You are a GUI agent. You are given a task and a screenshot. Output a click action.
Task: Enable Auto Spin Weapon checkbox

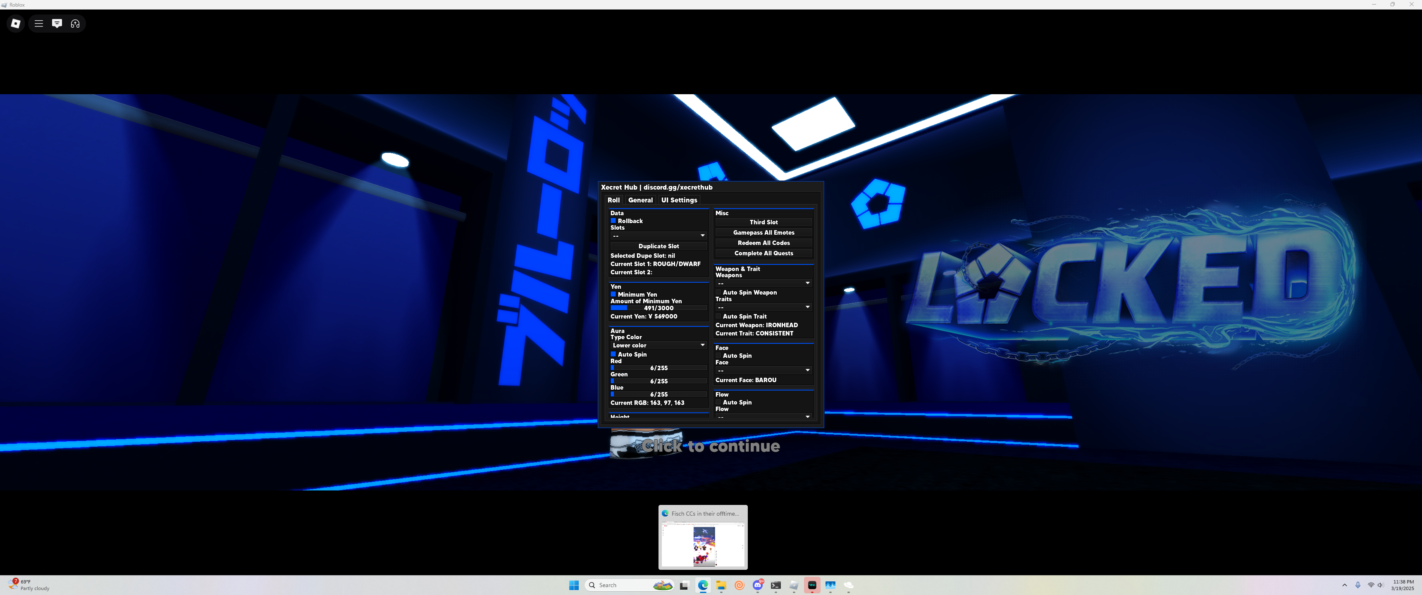tap(718, 293)
